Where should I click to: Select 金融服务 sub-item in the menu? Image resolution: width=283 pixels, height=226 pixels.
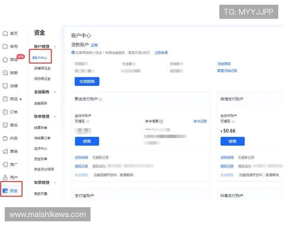[x=41, y=103]
